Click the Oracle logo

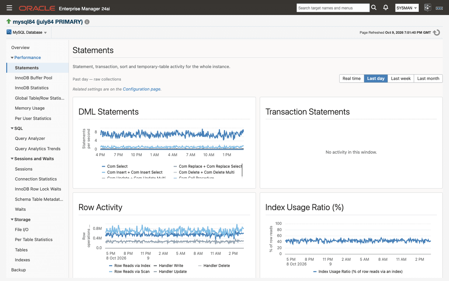coord(37,8)
